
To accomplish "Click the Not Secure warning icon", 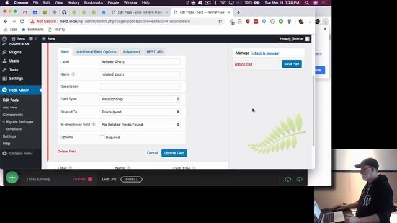I will [x=32, y=22].
